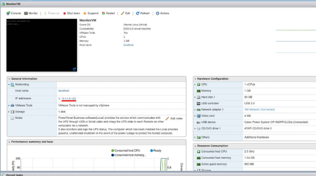Click the Monitor toolbar button

tap(31, 13)
